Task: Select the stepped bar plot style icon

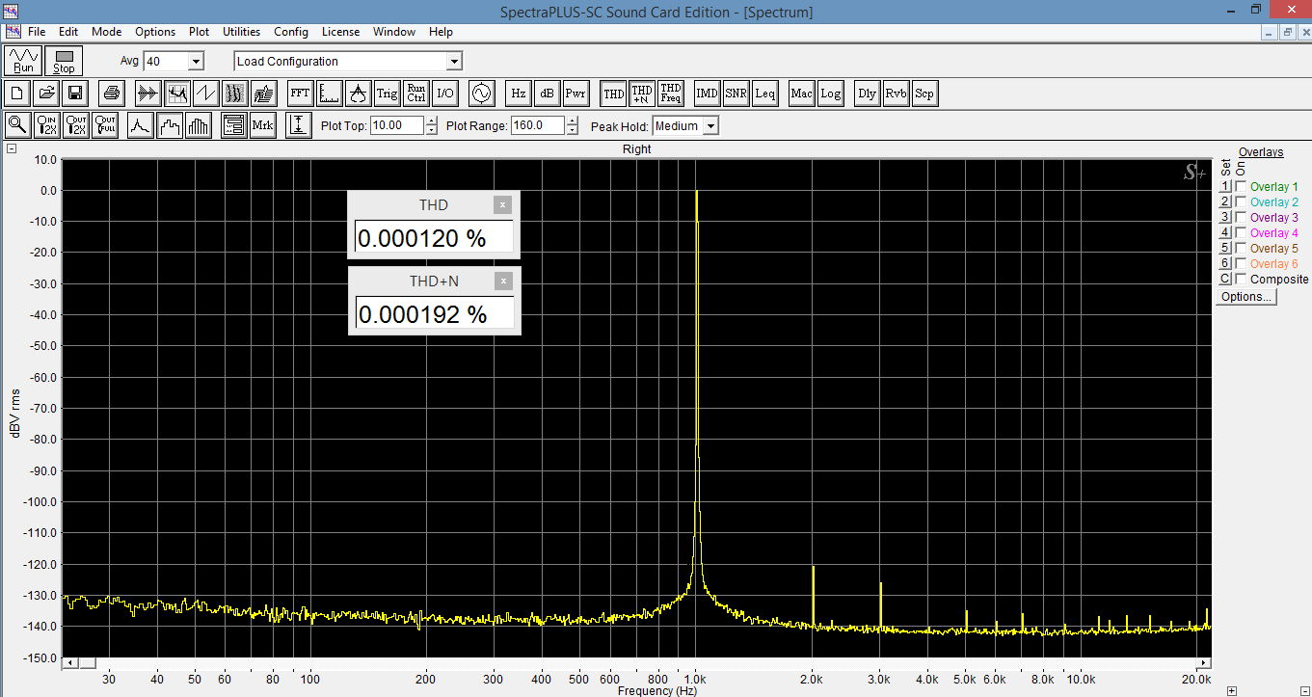Action: (x=170, y=125)
